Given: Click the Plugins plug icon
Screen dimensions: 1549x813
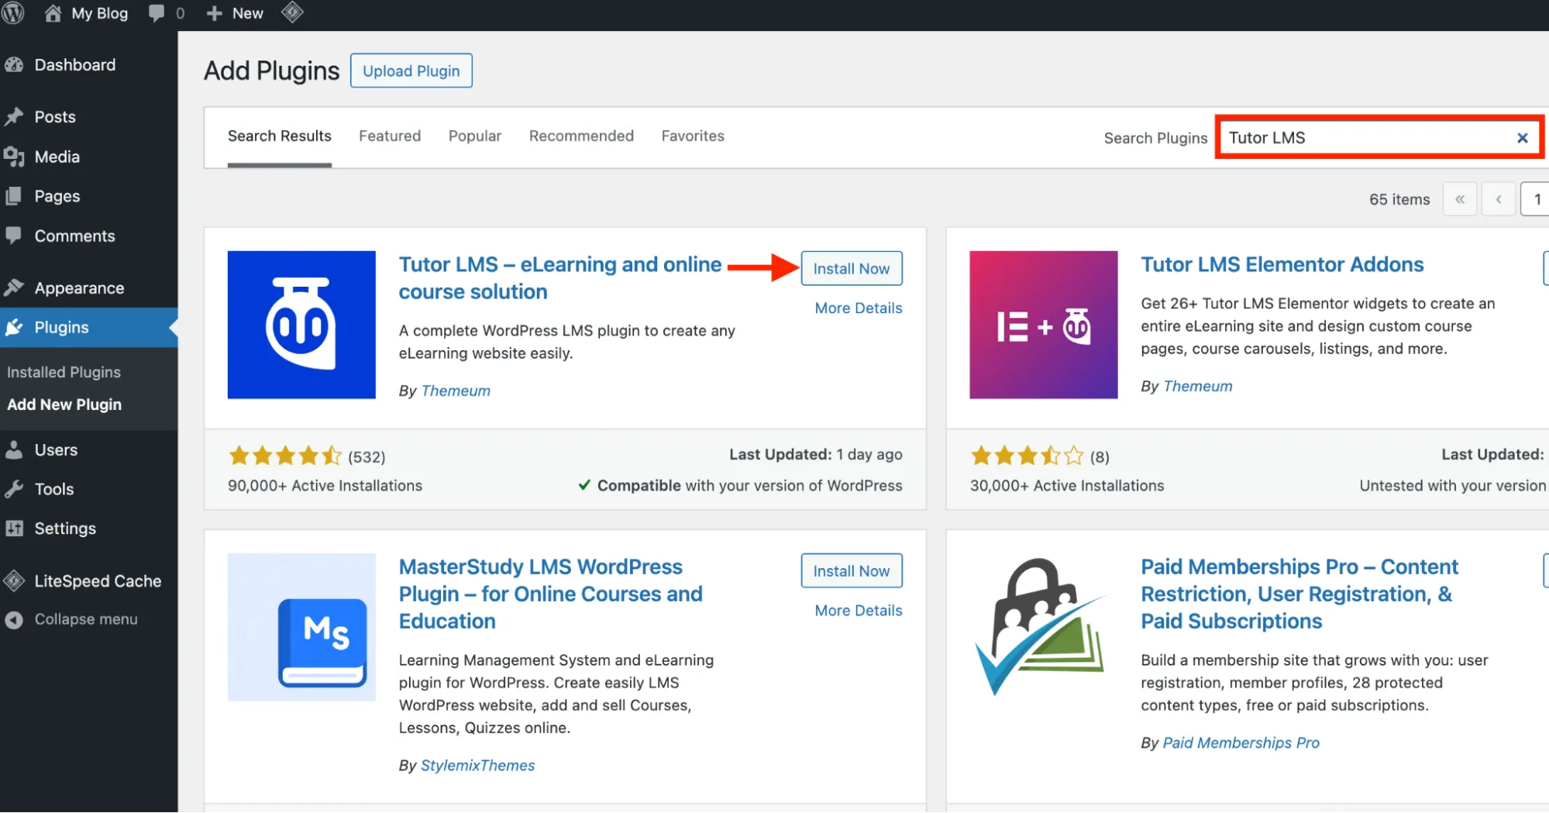Looking at the screenshot, I should tap(14, 327).
